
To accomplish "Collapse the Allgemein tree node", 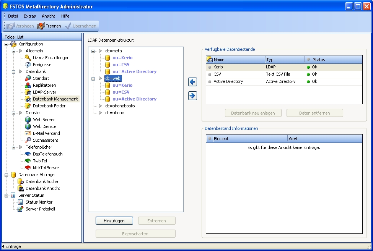I will click(13, 51).
